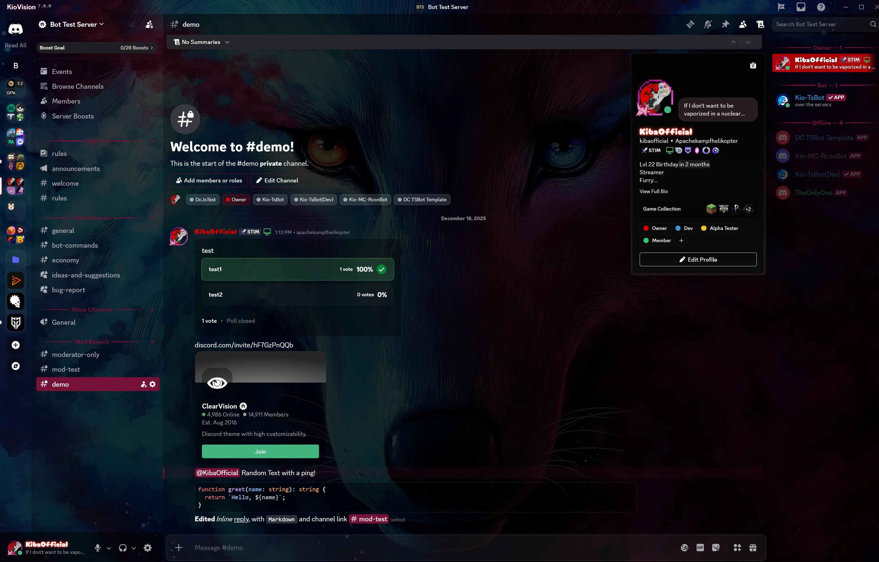Click notification settings bell icon
The height and width of the screenshot is (562, 879).
click(x=707, y=24)
